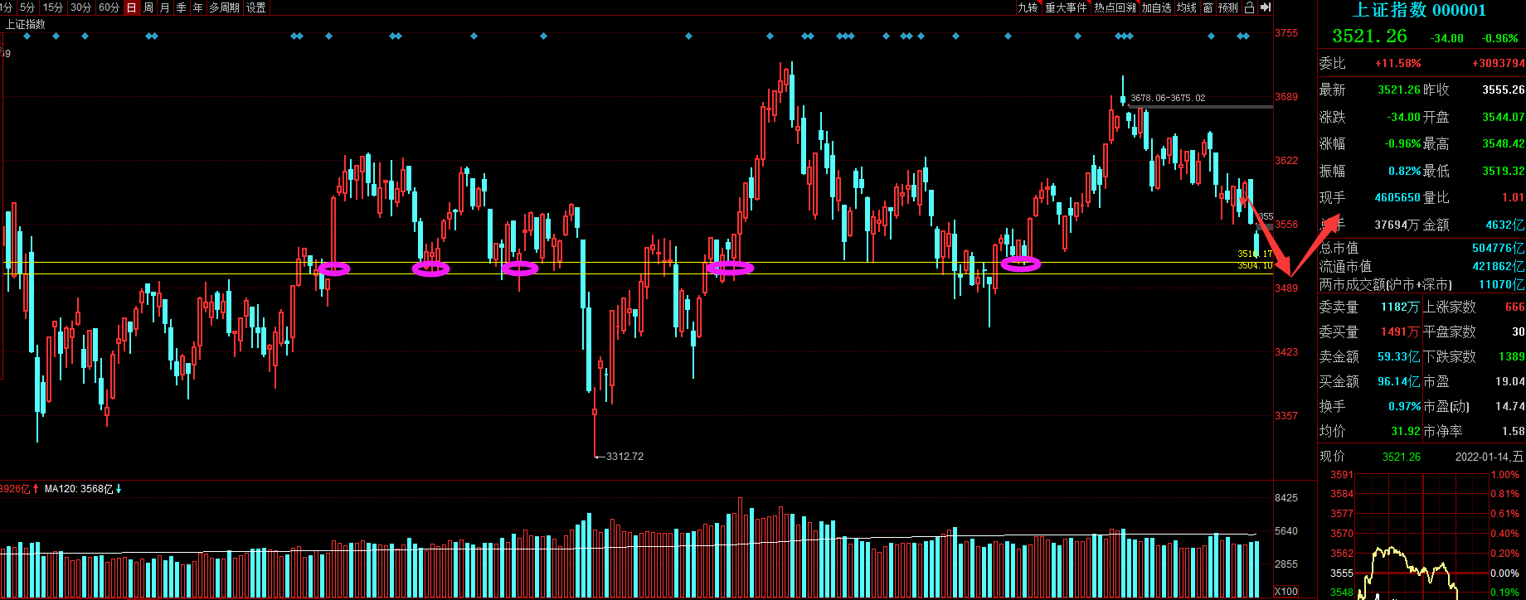This screenshot has width=1526, height=600.
Task: Click the 下跌家数 count 1389
Action: click(1511, 356)
